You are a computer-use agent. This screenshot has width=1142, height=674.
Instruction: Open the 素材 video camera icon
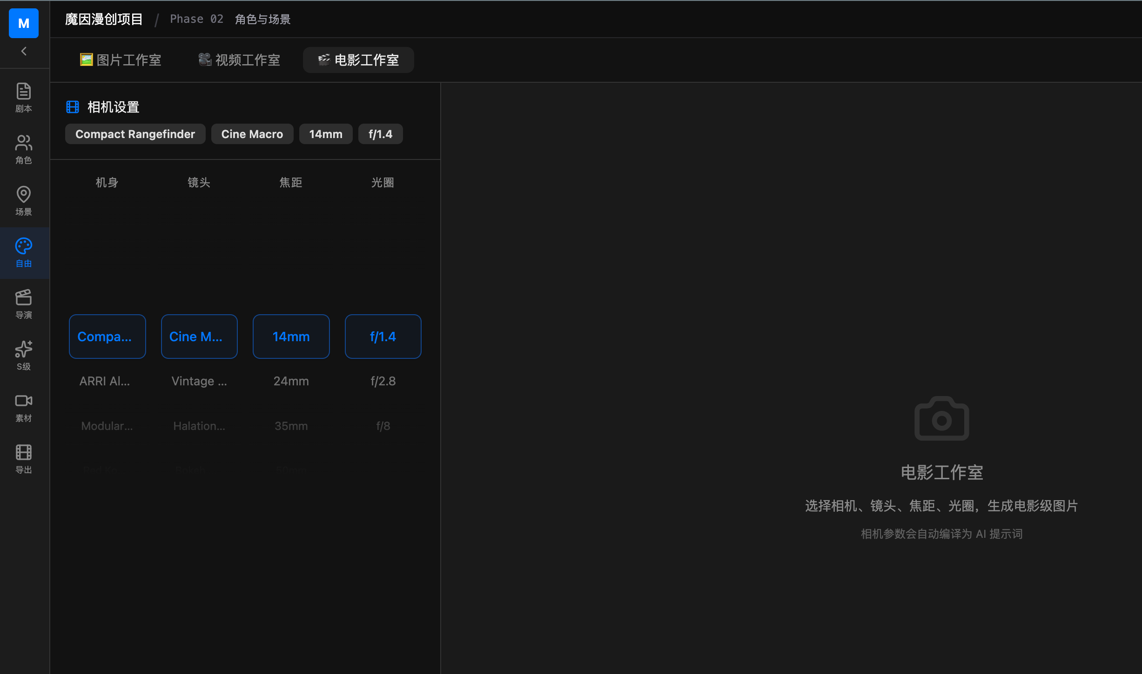coord(24,407)
